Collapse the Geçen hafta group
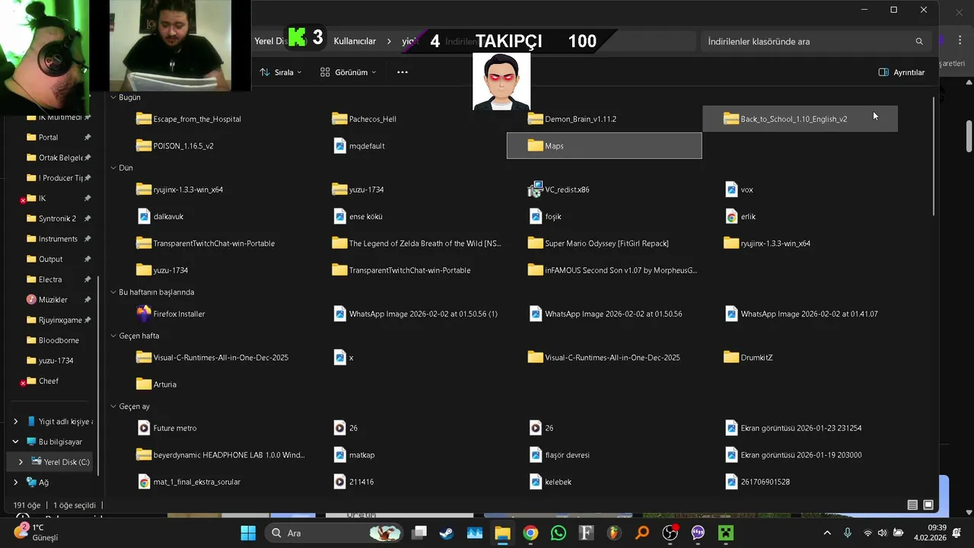 113,336
